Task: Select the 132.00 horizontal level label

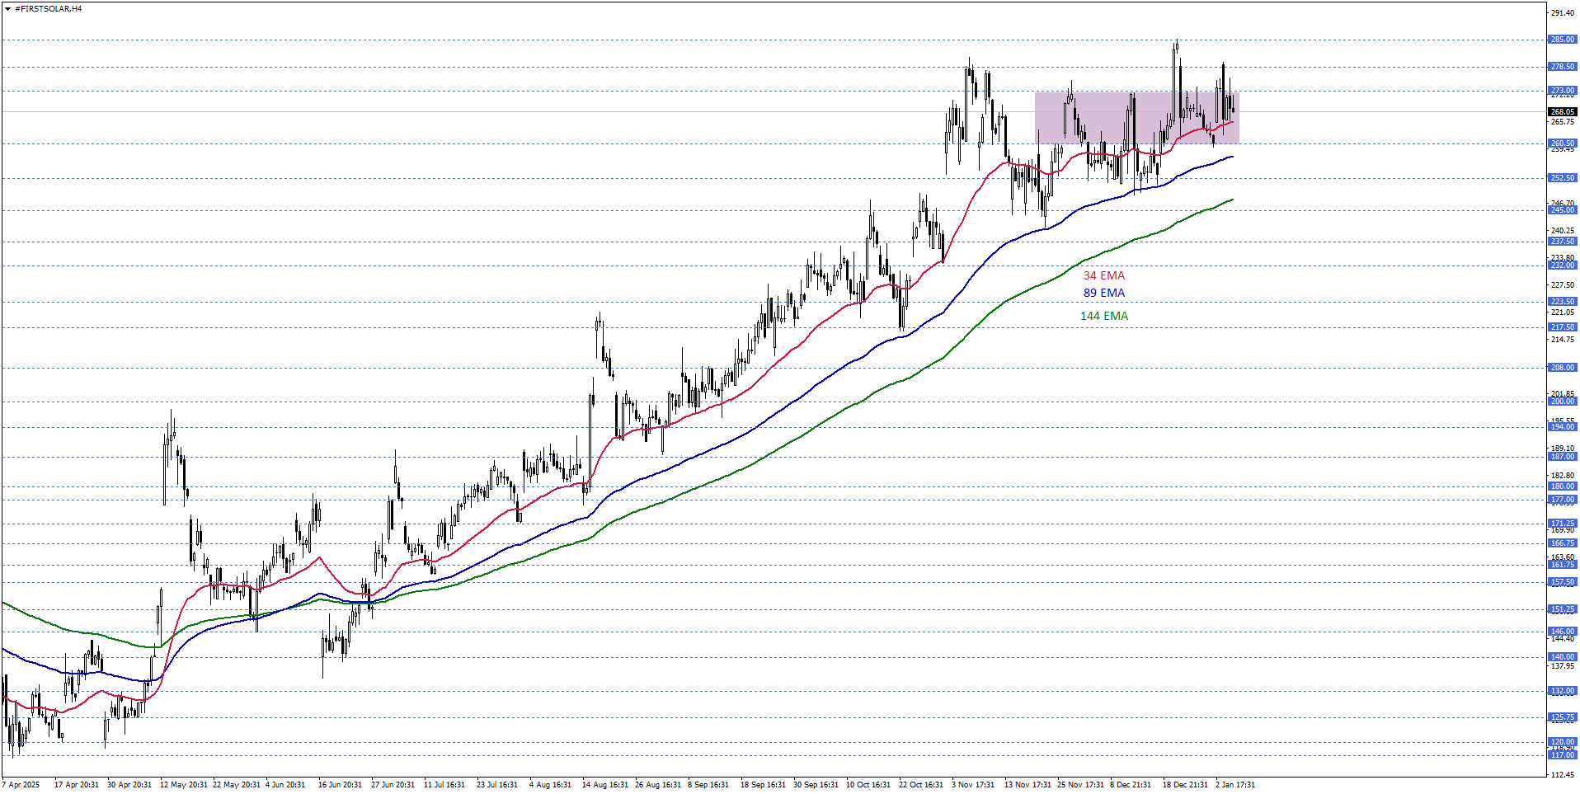Action: tap(1563, 691)
